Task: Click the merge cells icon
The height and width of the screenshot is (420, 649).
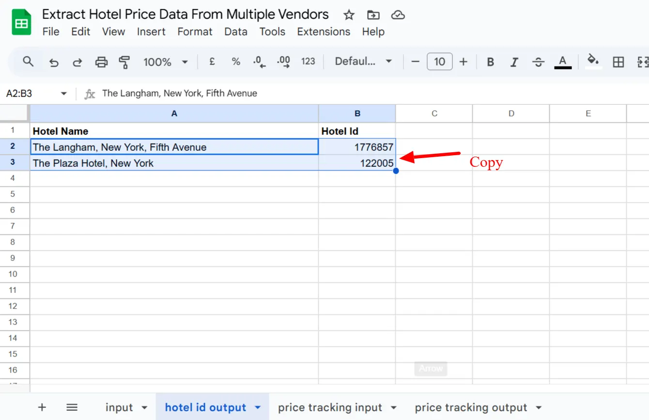Action: click(x=643, y=62)
